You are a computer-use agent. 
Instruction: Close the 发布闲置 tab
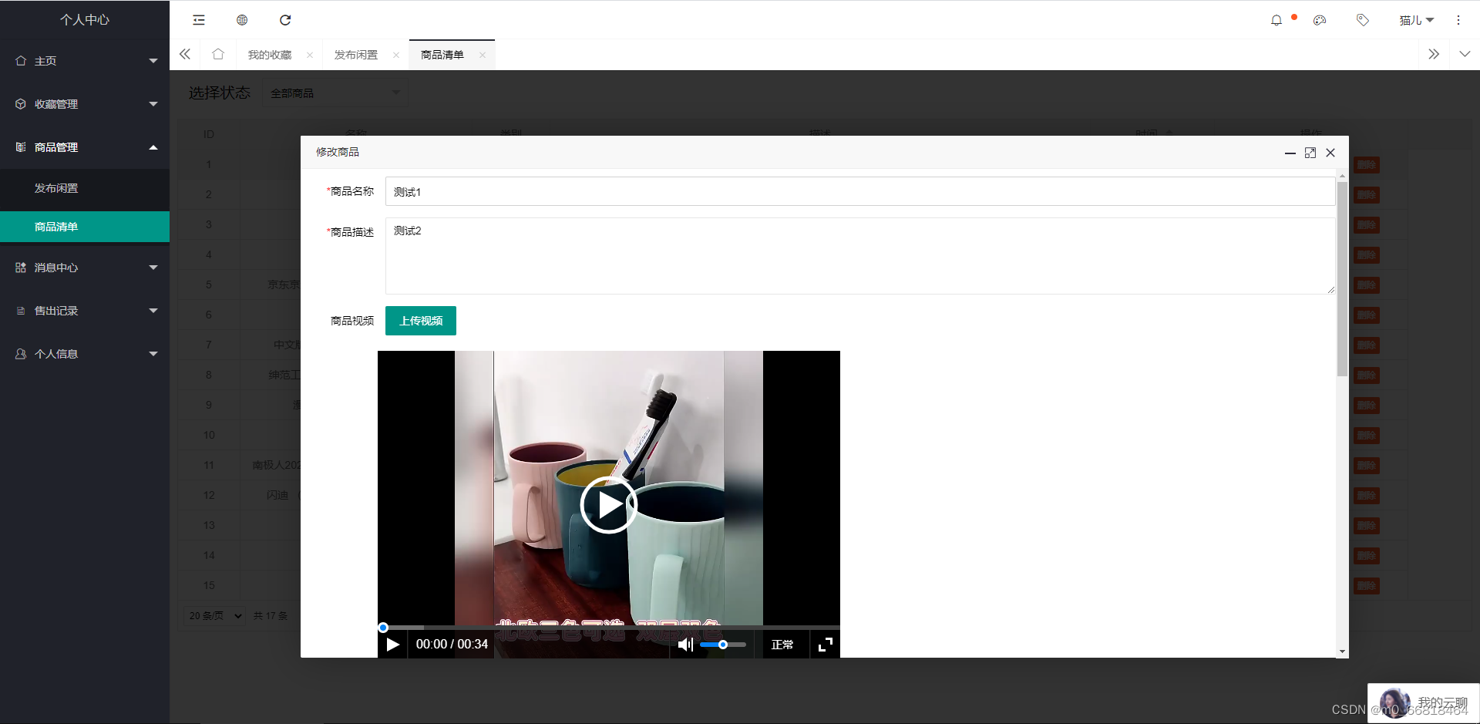click(x=396, y=55)
